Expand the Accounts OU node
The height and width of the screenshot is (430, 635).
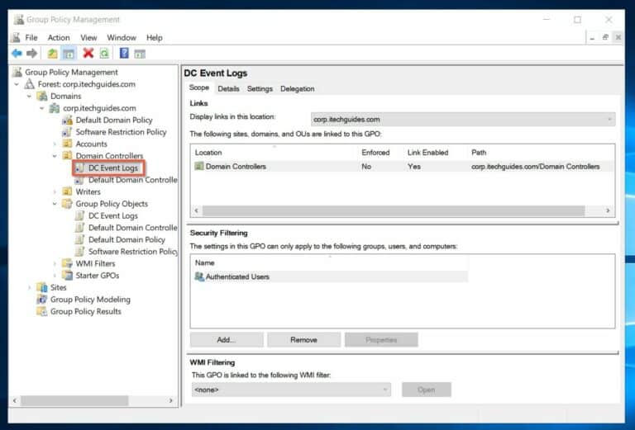point(55,144)
